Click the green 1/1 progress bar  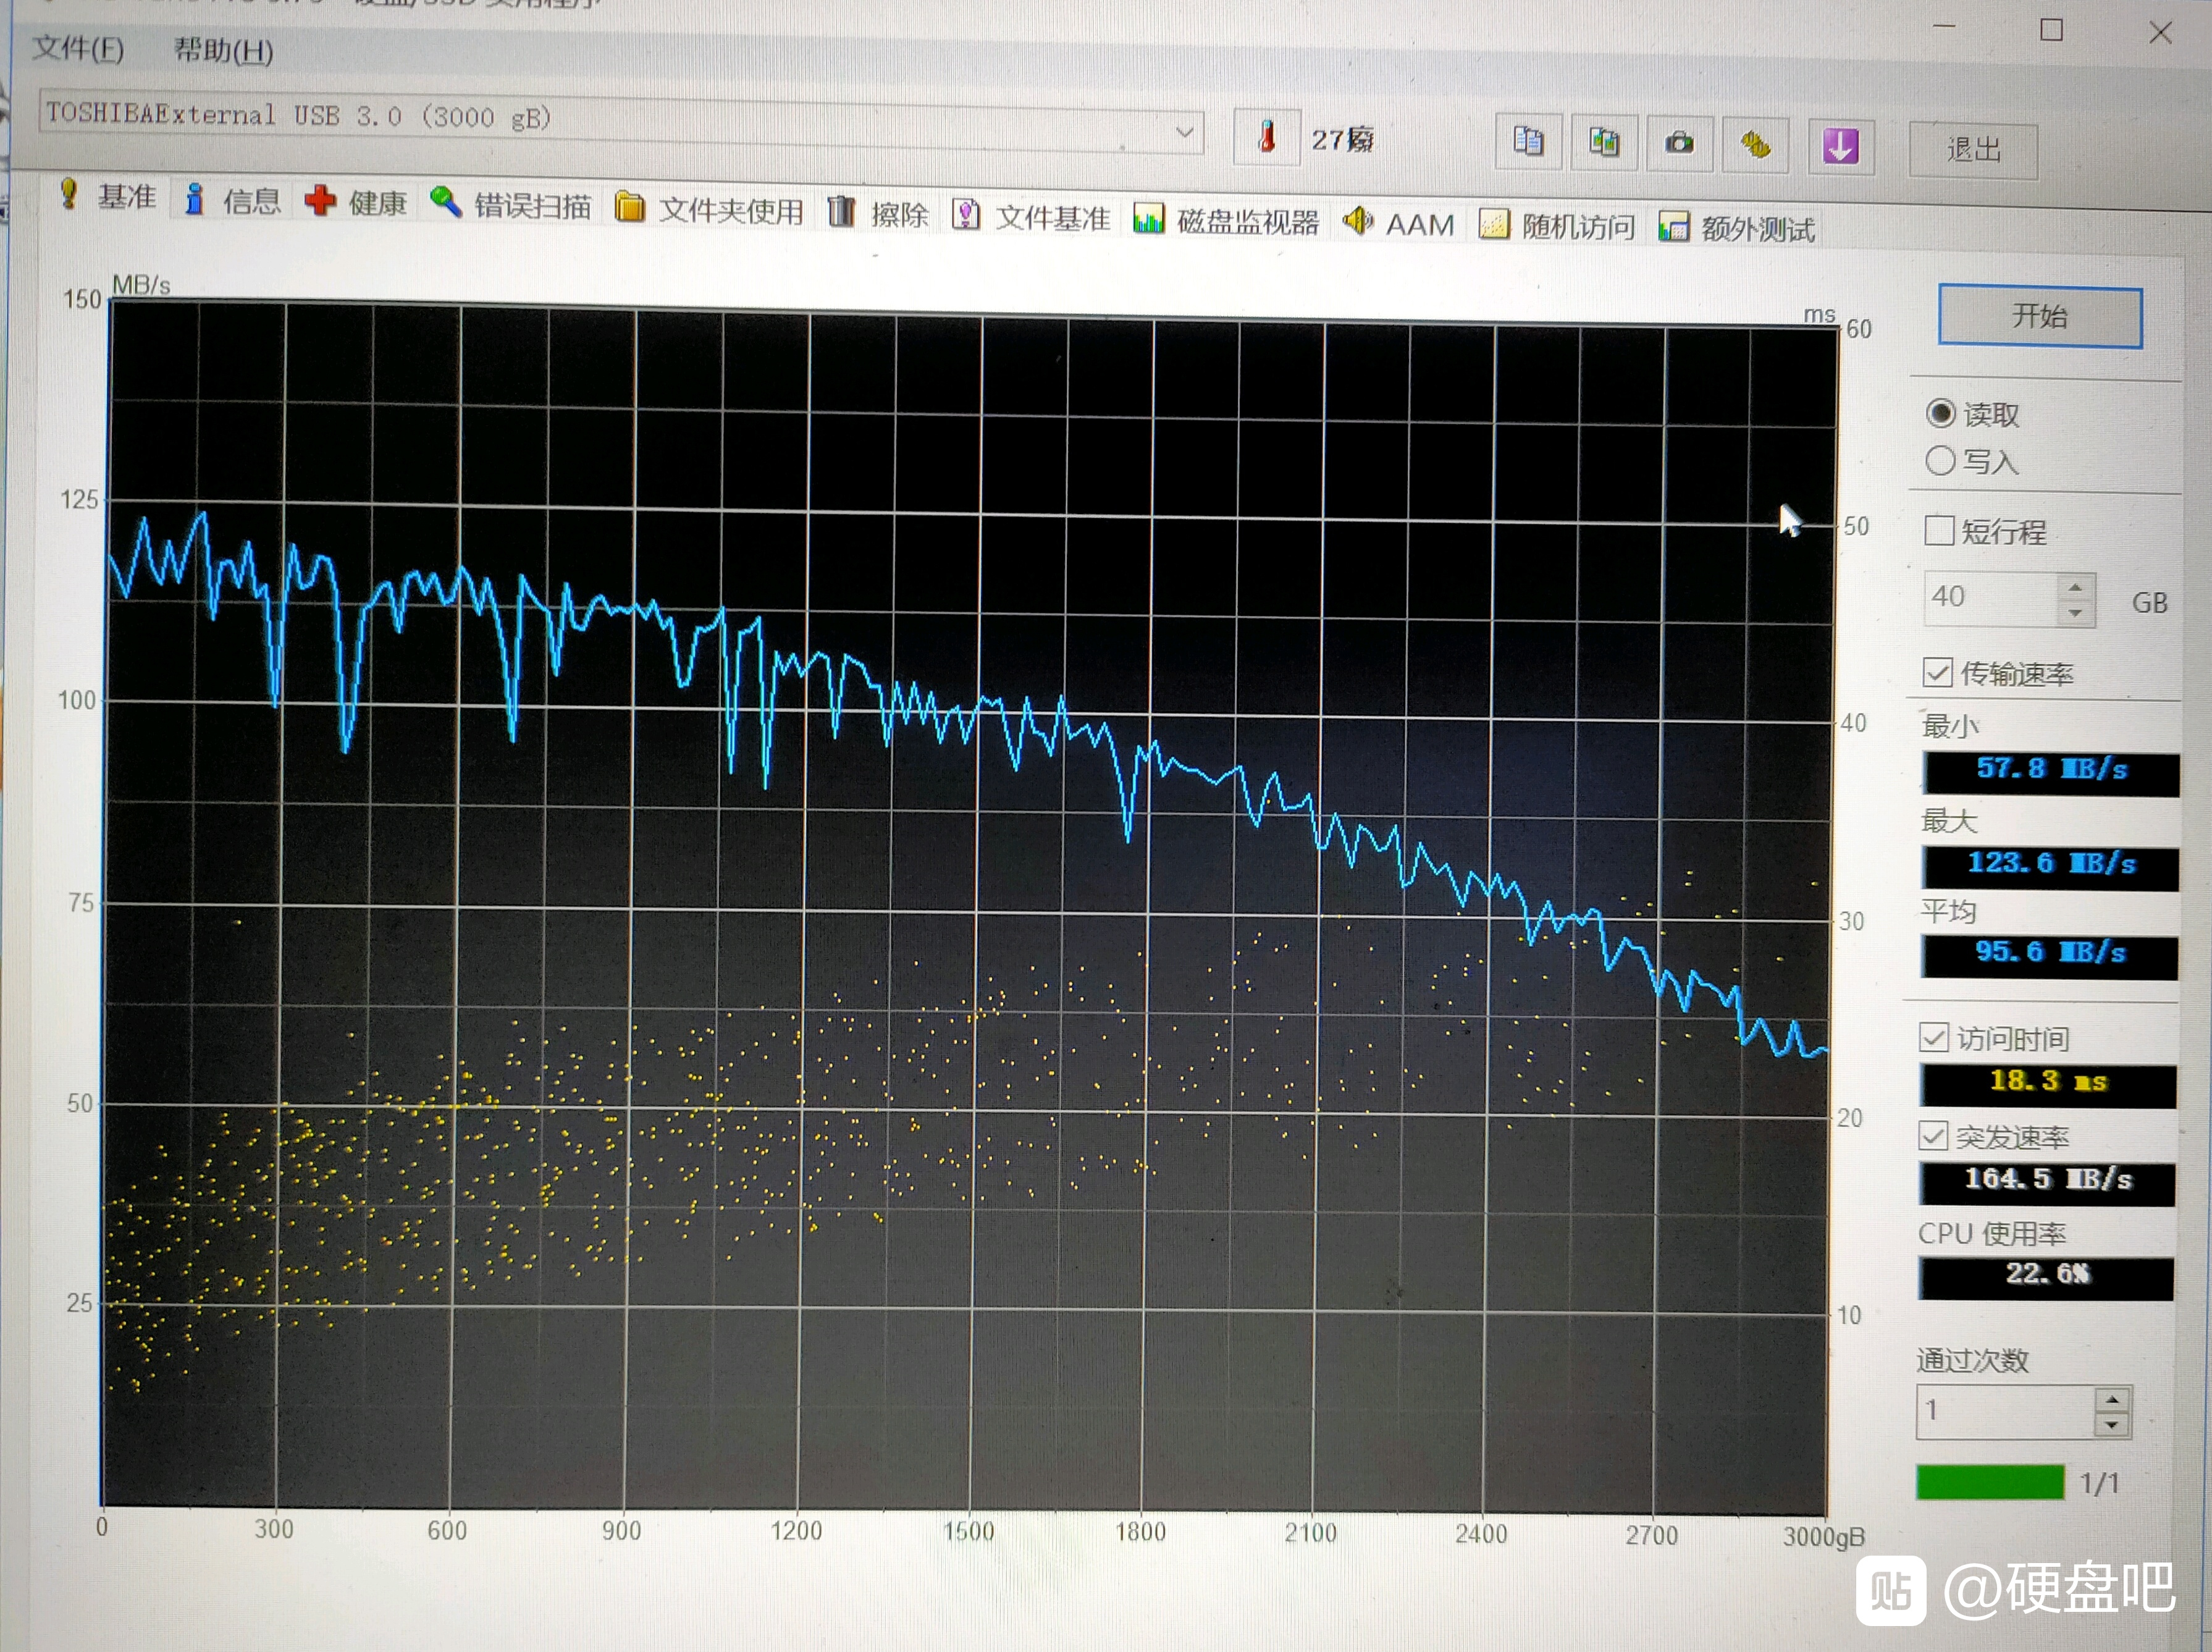tap(1990, 1481)
